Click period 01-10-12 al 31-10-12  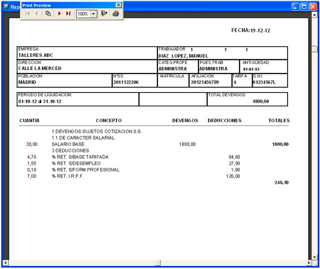pyautogui.click(x=40, y=101)
